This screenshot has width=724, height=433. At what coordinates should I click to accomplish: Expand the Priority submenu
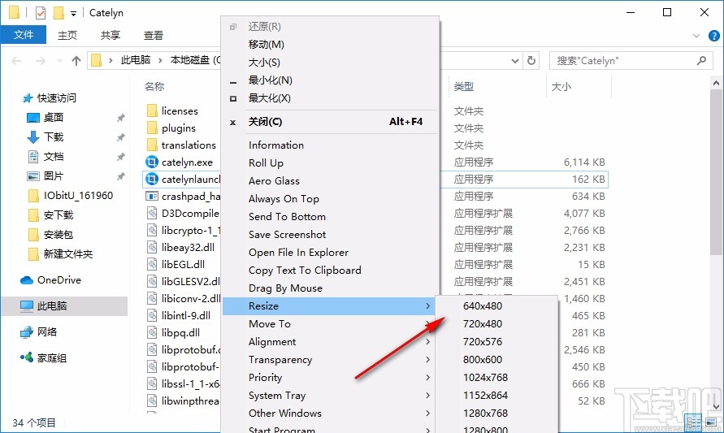coord(427,378)
